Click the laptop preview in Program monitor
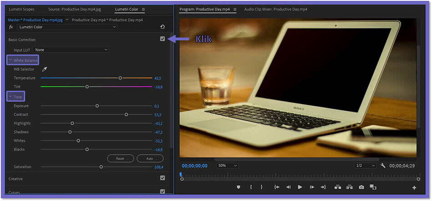432x201 pixels. pos(298,88)
